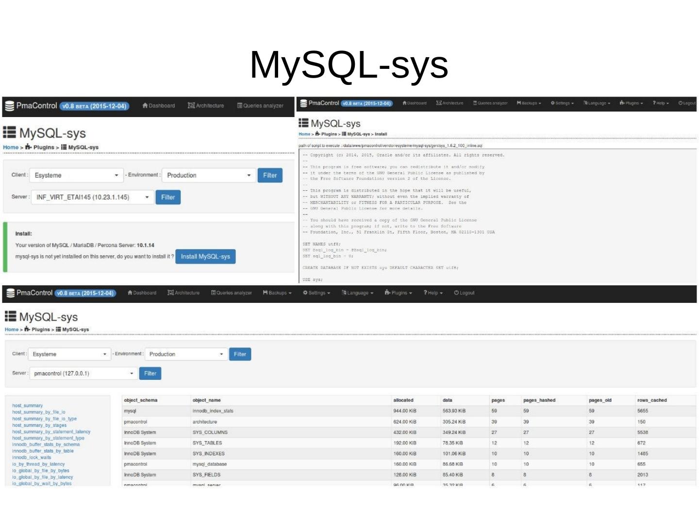699x524 pixels.
Task: Open the host_summary_by_file_io view link
Action: (x=39, y=412)
